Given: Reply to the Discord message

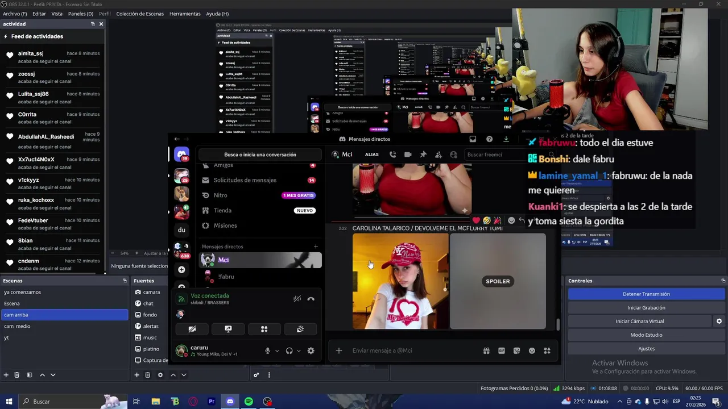Looking at the screenshot, I should point(522,220).
